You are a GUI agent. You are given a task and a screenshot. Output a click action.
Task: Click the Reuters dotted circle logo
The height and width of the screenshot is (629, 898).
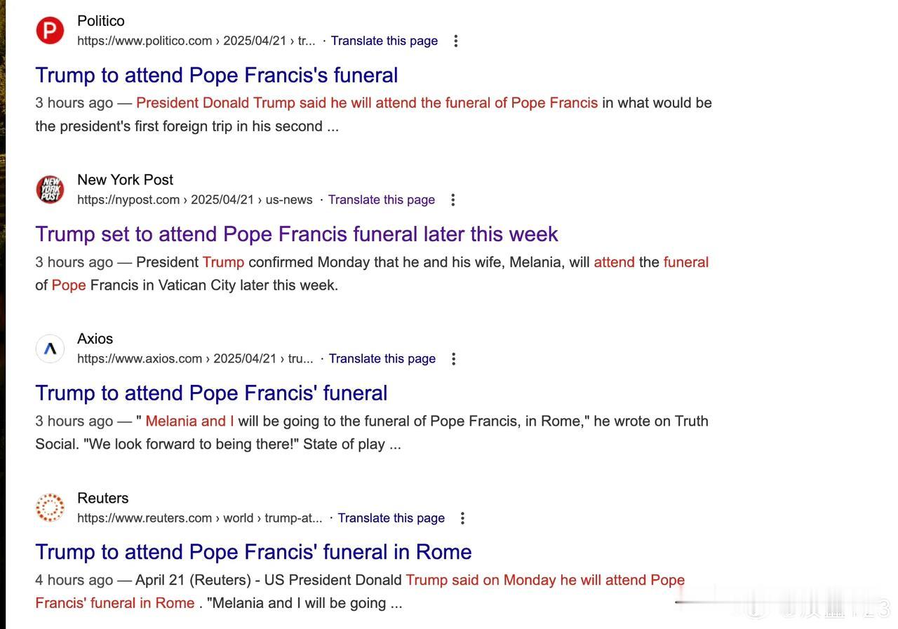click(x=50, y=508)
